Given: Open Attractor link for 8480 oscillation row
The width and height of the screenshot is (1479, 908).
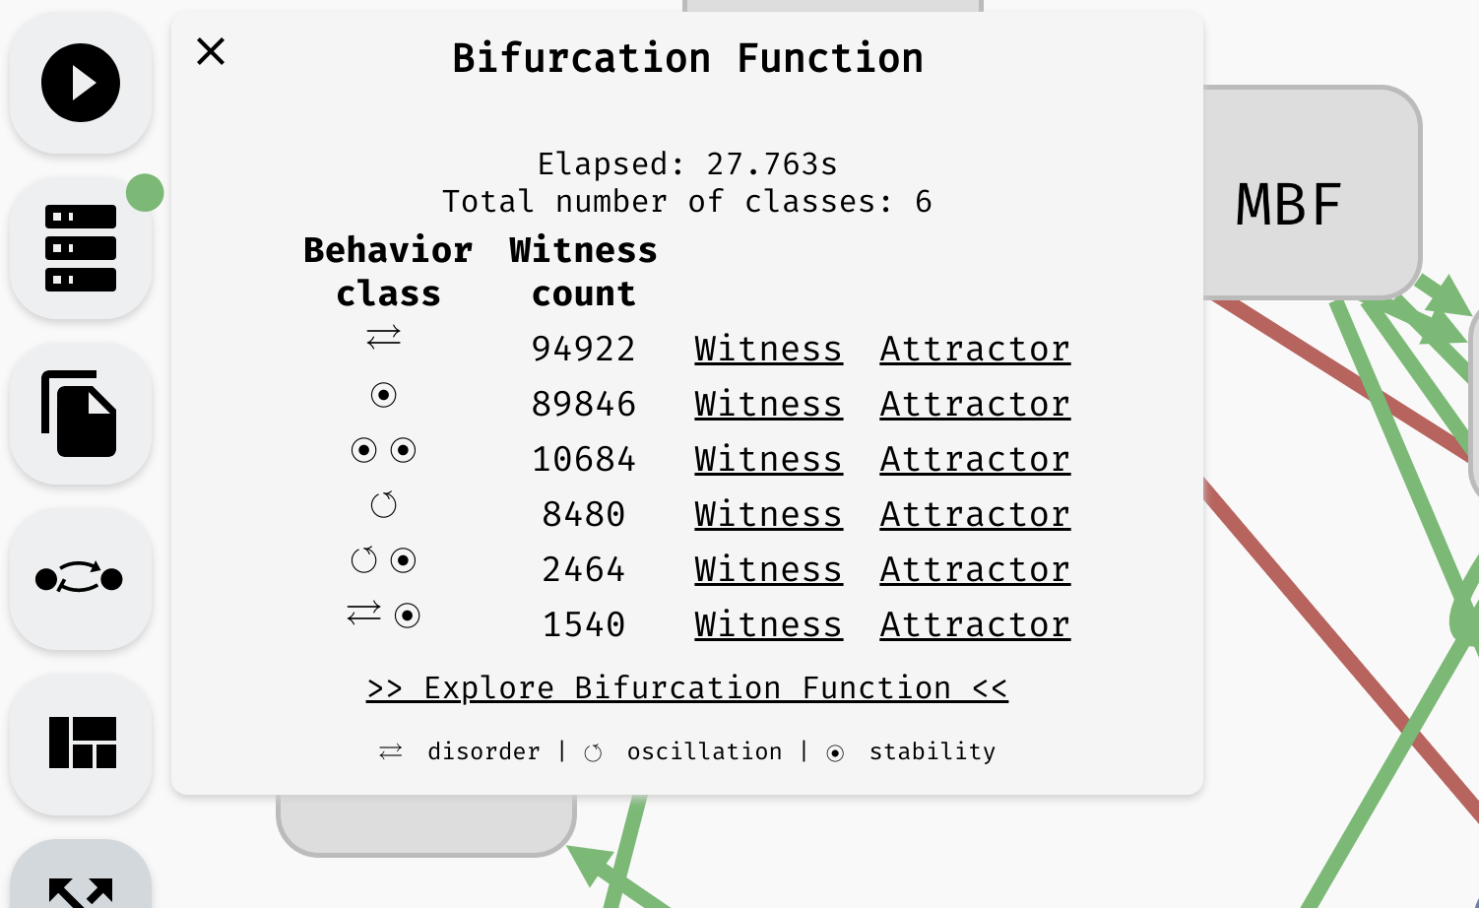Looking at the screenshot, I should tap(975, 514).
